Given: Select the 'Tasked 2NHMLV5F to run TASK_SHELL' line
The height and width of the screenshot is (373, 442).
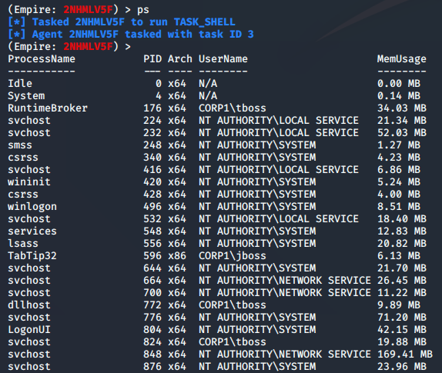Looking at the screenshot, I should pos(122,22).
